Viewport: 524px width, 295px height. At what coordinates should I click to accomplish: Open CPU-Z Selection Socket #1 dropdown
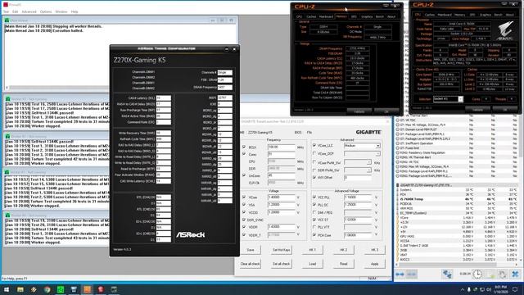448,99
